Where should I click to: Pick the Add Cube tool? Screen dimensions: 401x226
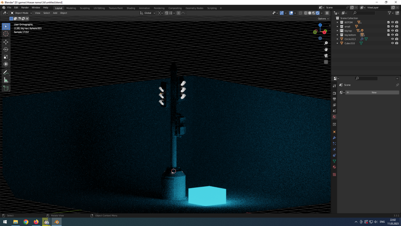[x=6, y=88]
